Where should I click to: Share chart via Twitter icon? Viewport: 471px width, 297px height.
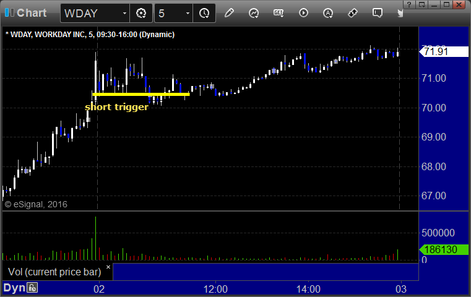[x=400, y=13]
